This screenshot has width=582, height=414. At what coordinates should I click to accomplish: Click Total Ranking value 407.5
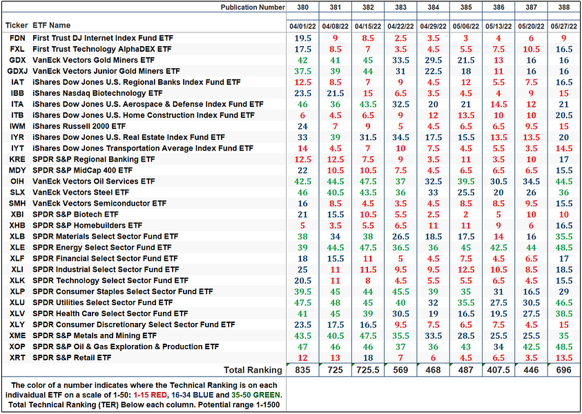click(x=498, y=370)
